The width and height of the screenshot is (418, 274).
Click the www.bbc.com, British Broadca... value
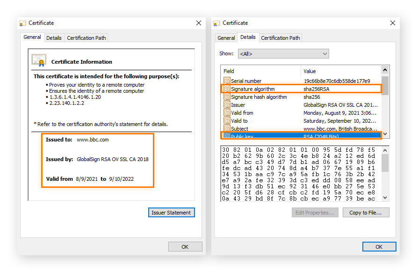point(340,129)
